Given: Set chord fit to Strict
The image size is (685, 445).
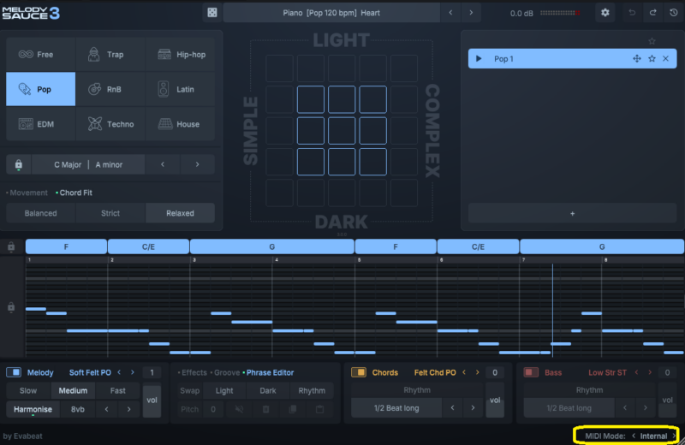Looking at the screenshot, I should (x=110, y=213).
